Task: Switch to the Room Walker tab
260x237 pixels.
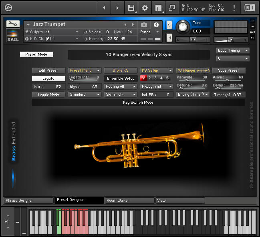Action: point(130,201)
